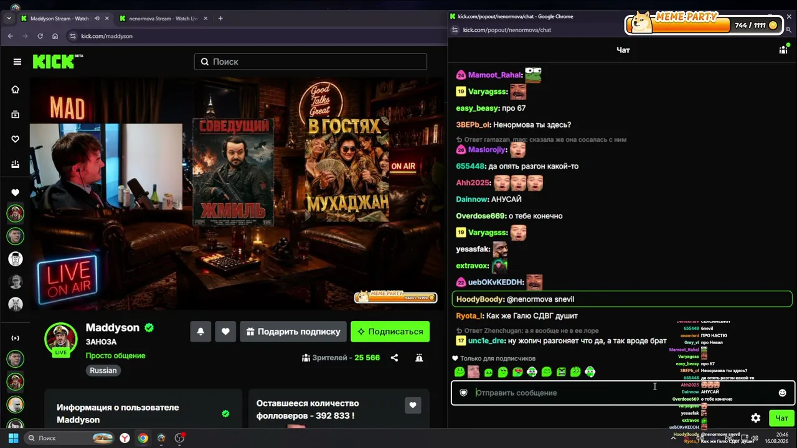Open the Kick sidebar hamburger menu
This screenshot has width=797, height=448.
click(x=17, y=62)
